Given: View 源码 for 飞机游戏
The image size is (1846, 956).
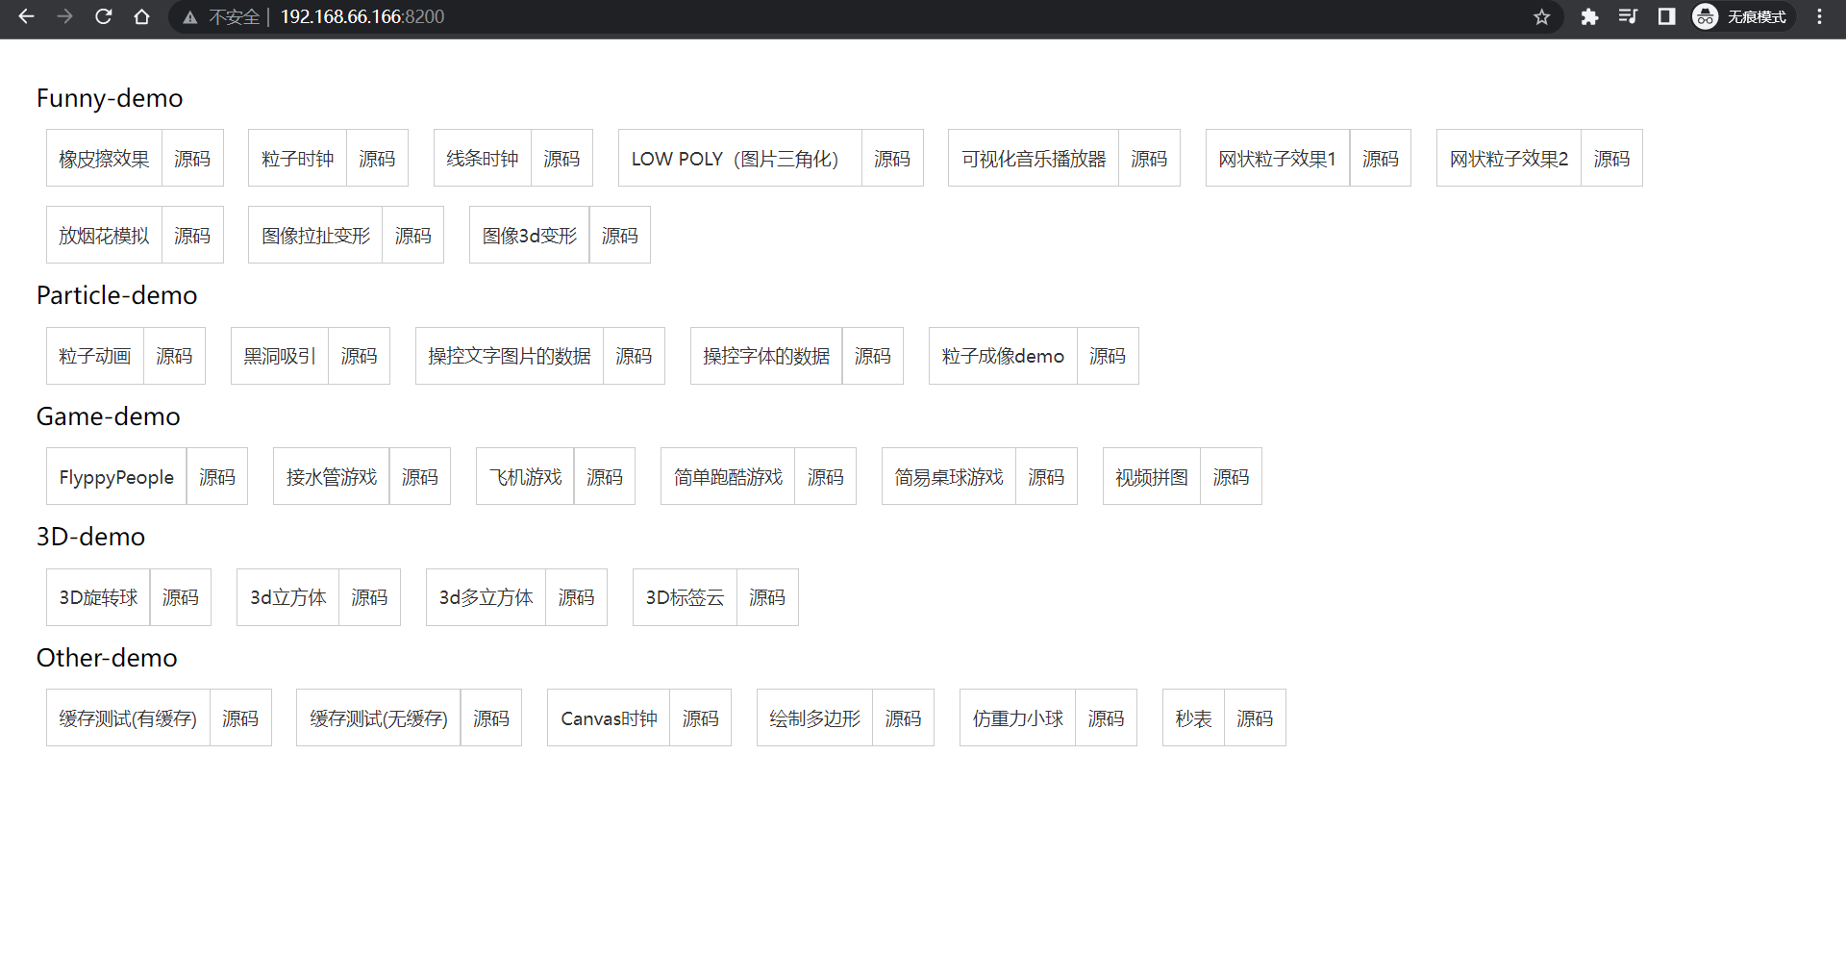Looking at the screenshot, I should coord(604,477).
